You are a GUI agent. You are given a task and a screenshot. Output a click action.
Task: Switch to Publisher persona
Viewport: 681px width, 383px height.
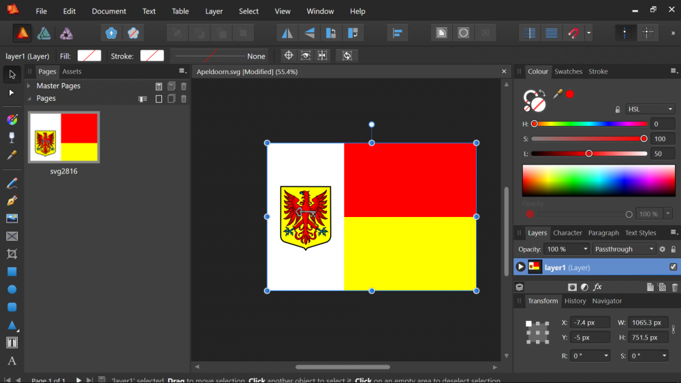pos(22,33)
